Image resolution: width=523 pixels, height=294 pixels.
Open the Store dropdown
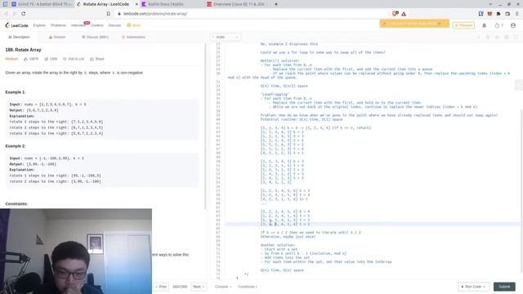pyautogui.click(x=134, y=25)
